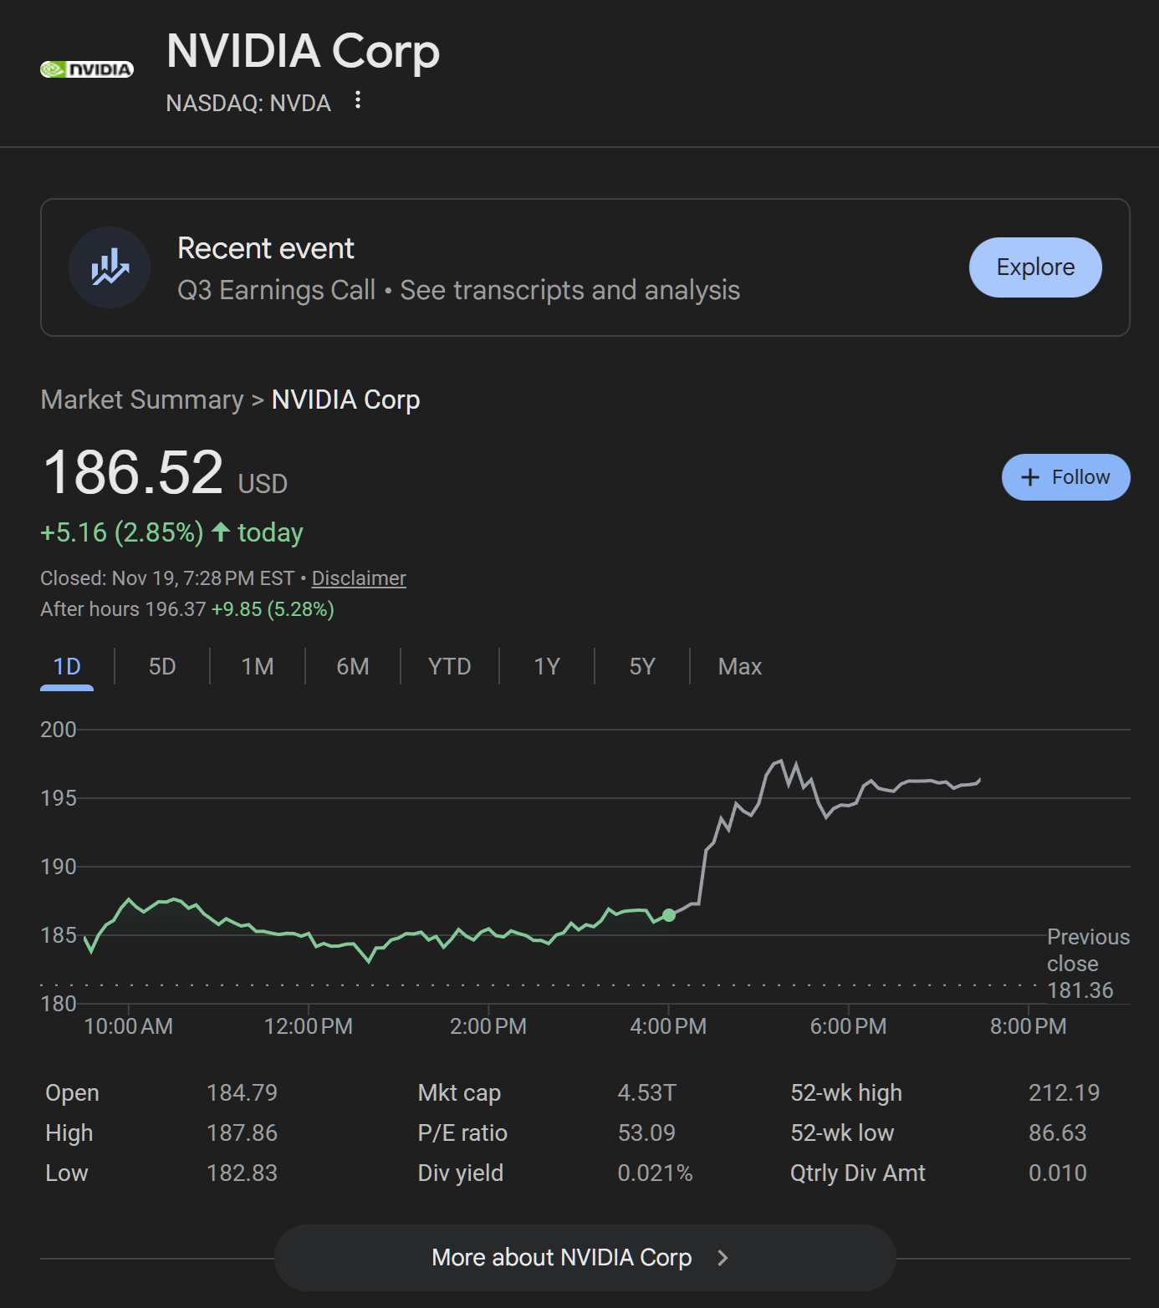Select the Max chart range

[740, 667]
